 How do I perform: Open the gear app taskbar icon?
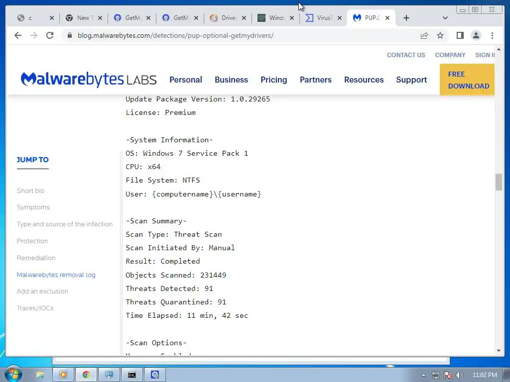(155, 375)
